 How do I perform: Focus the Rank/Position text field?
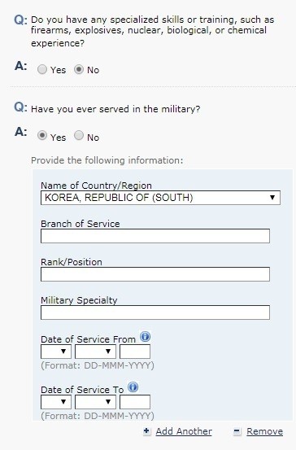[x=155, y=274]
